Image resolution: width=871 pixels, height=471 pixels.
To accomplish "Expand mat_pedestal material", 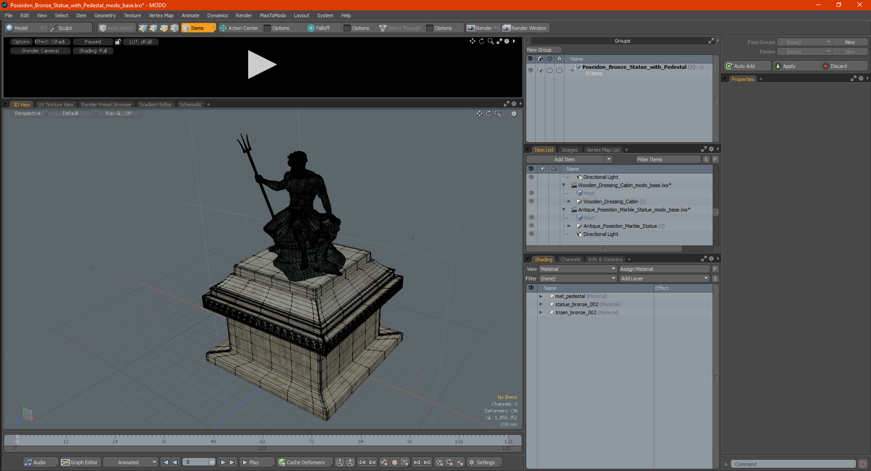I will pyautogui.click(x=541, y=296).
